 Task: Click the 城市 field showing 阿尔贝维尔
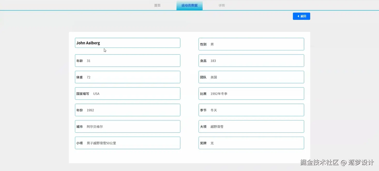coord(127,127)
